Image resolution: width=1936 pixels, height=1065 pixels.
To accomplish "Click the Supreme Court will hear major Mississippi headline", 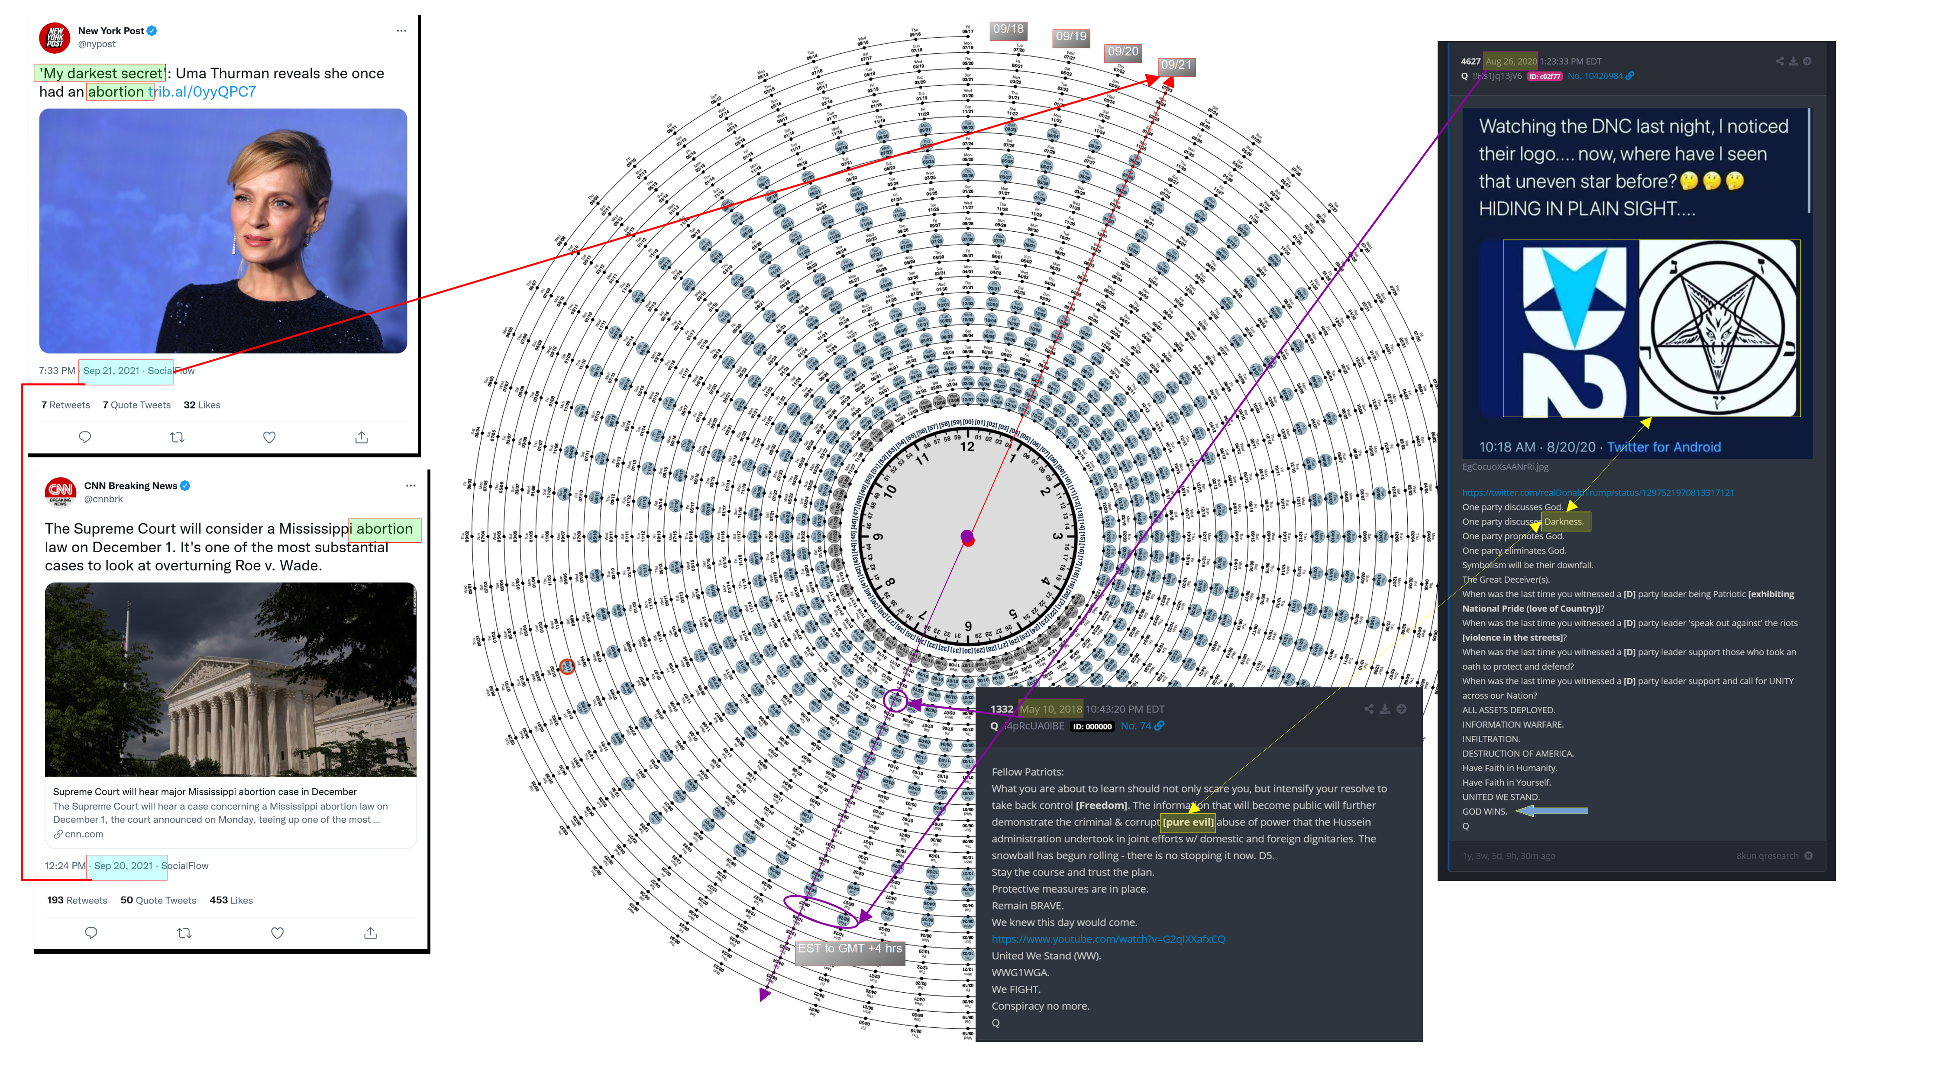I will [x=204, y=792].
